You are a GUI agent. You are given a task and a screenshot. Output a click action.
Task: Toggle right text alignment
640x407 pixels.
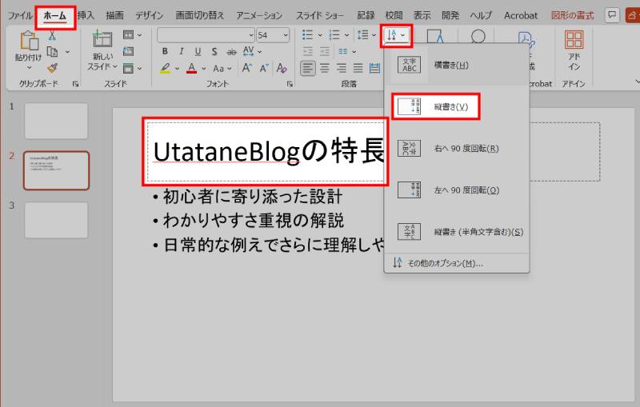pos(342,68)
